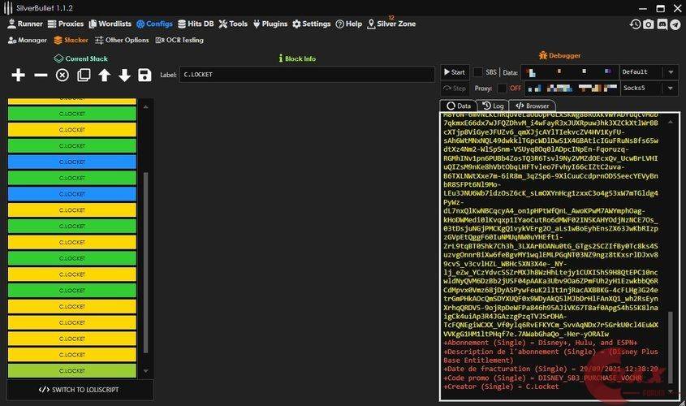The width and height of the screenshot is (686, 406).
Task: Save the config with the floppy disk icon
Action: tap(145, 76)
